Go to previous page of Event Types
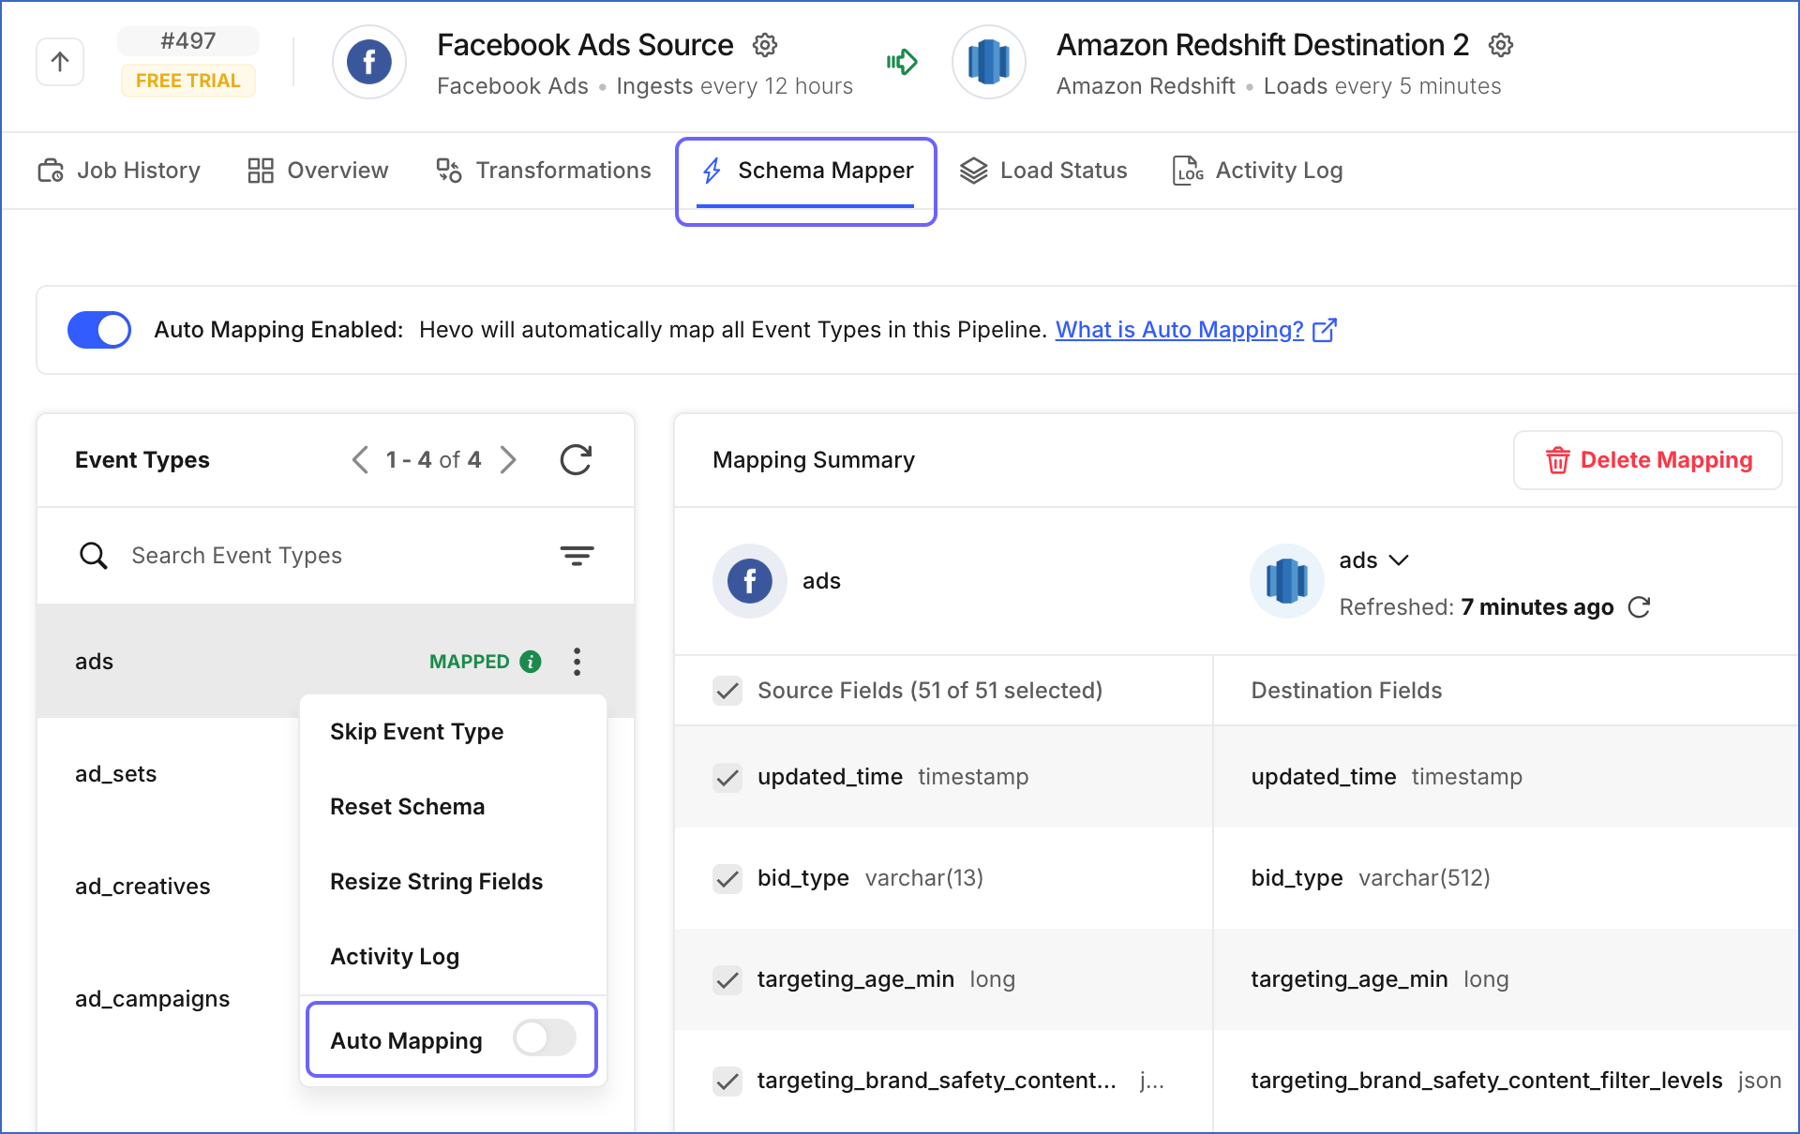Image resolution: width=1800 pixels, height=1134 pixels. pyautogui.click(x=360, y=460)
